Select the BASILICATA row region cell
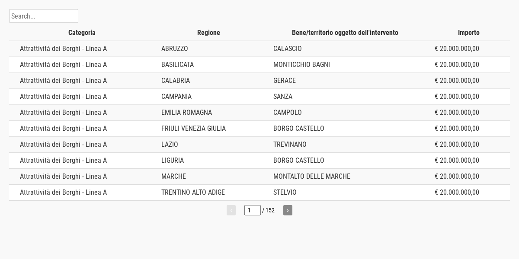This screenshot has height=259, width=519. click(177, 65)
